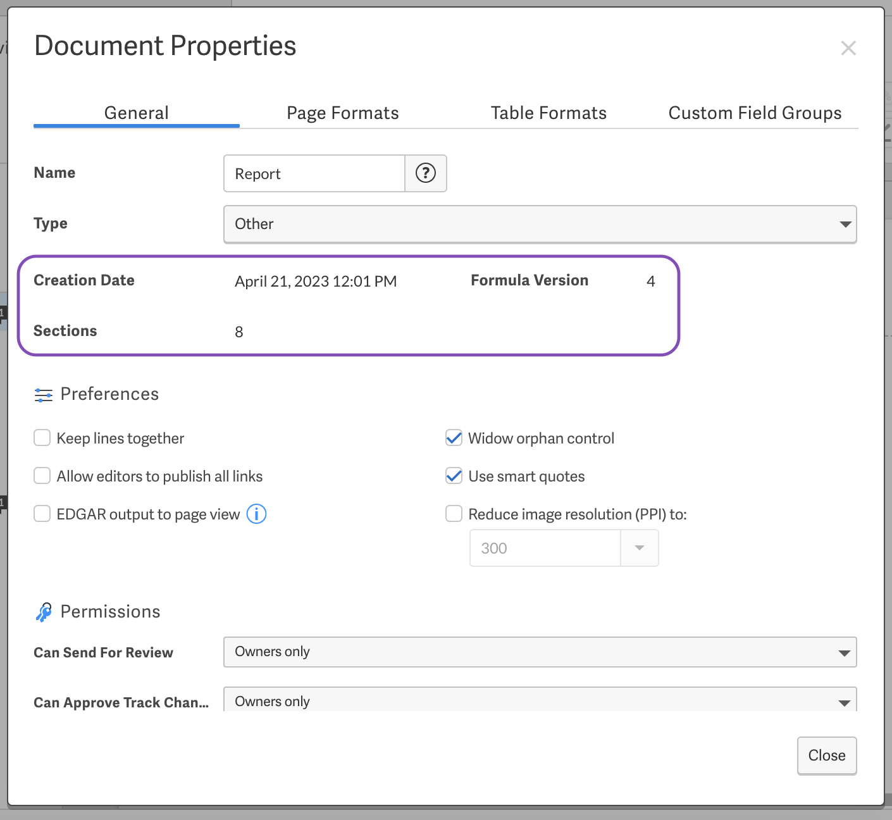Enable Keep lines together checkbox

(42, 438)
